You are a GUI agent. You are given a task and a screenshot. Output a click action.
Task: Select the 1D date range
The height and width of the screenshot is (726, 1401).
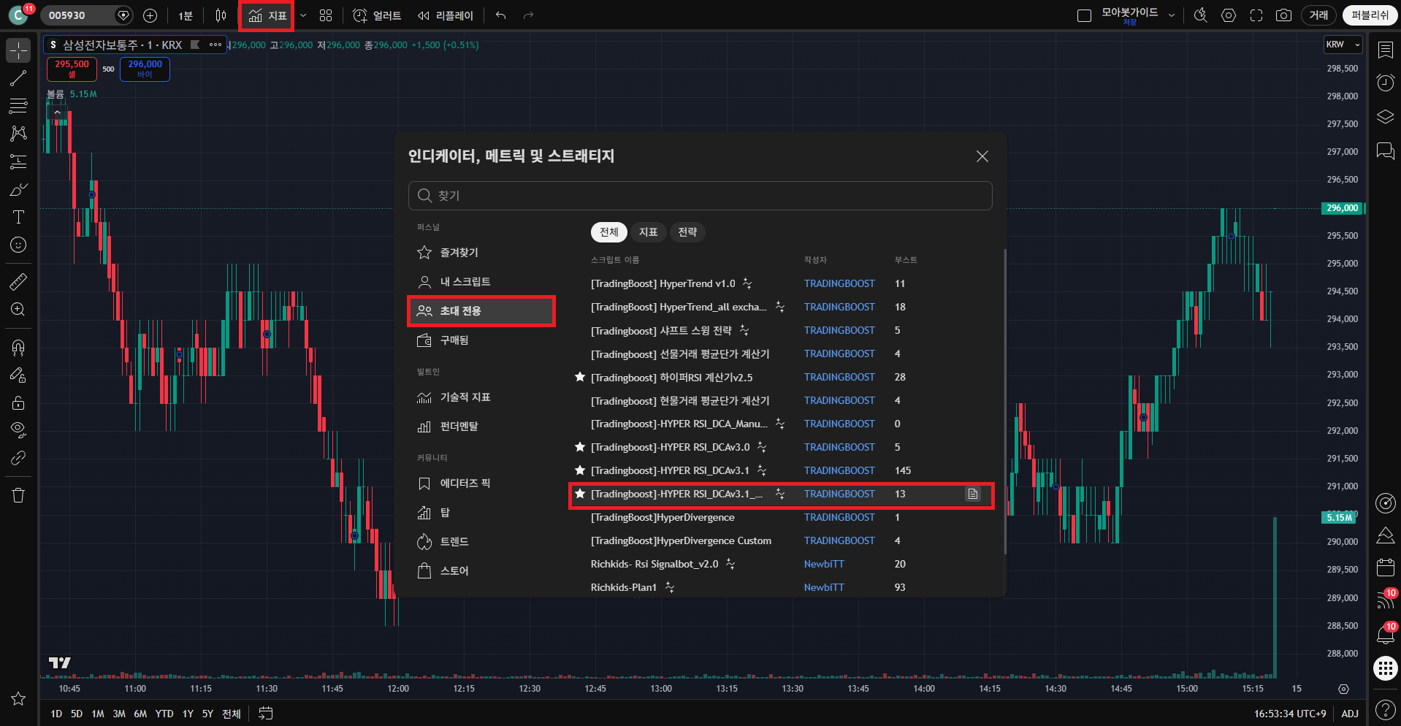(56, 714)
